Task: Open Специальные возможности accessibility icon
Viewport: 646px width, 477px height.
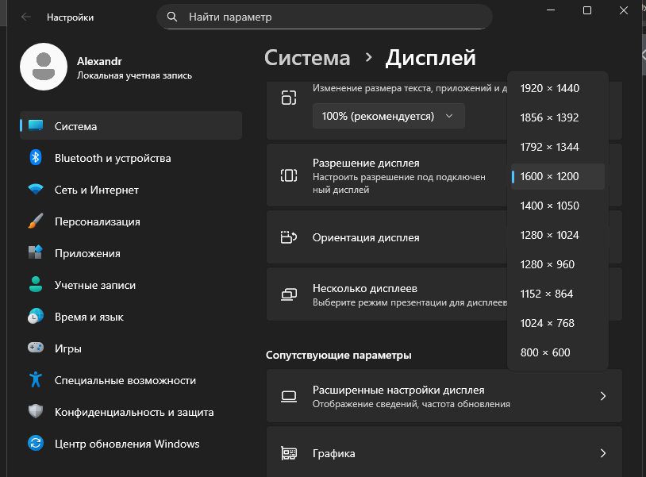Action: click(36, 379)
